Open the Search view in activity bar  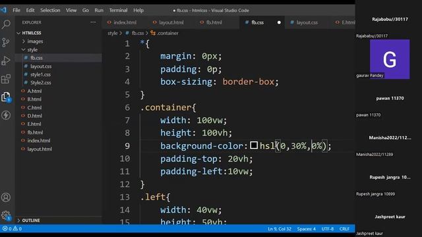point(6,24)
